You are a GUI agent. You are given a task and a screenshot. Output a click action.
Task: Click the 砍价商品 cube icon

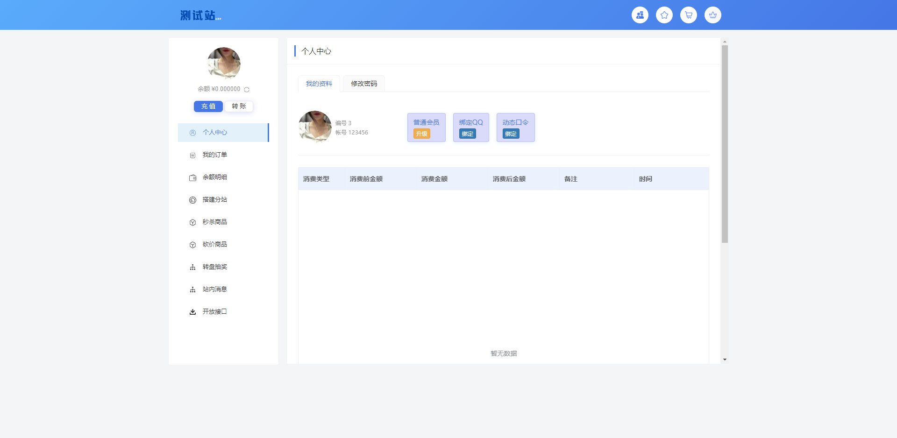(192, 245)
